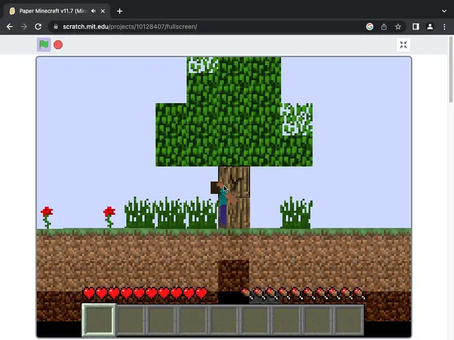Expand the tab search dropdown
The width and height of the screenshot is (454, 340).
point(444,11)
